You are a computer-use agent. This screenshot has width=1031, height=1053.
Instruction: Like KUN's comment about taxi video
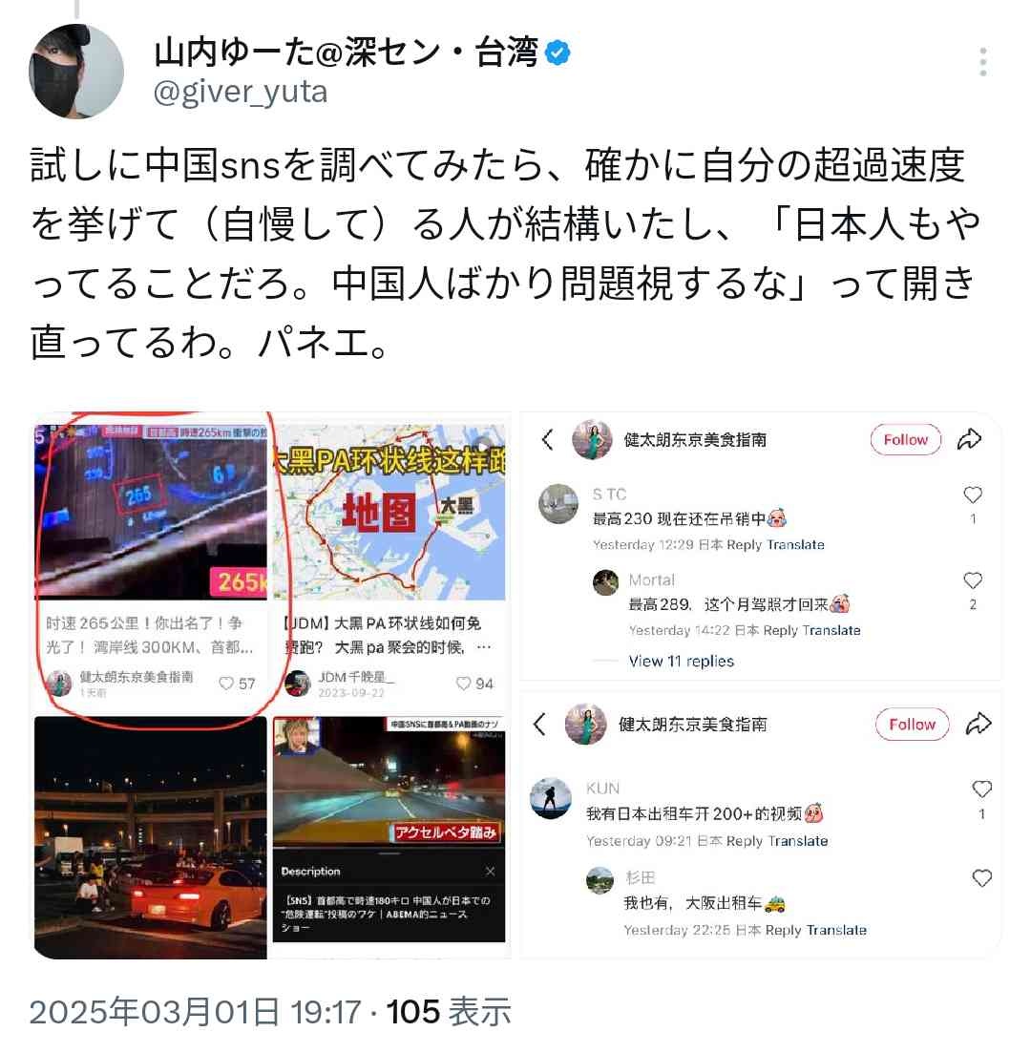(982, 790)
